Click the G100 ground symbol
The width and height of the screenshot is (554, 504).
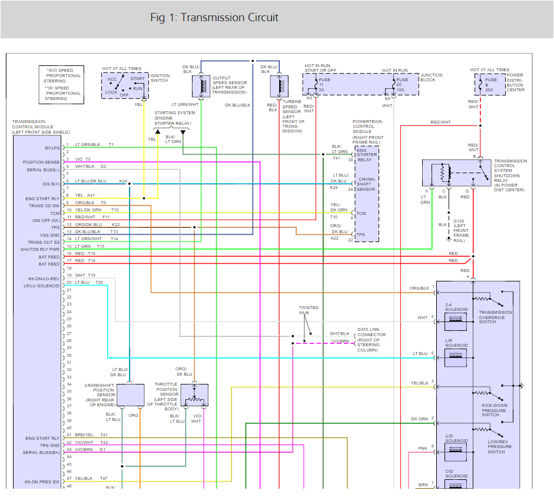pos(447,239)
